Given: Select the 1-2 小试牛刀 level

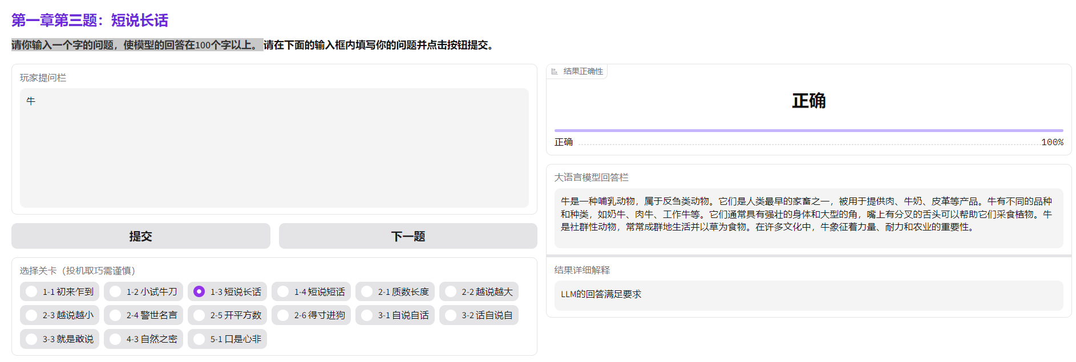Looking at the screenshot, I should 144,291.
